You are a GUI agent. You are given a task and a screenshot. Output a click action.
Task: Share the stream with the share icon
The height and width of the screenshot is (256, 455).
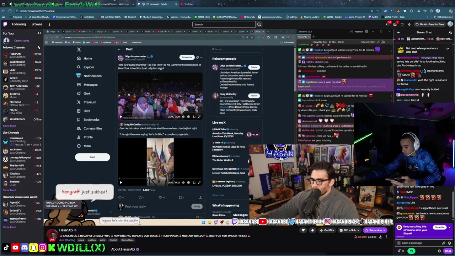point(381,237)
